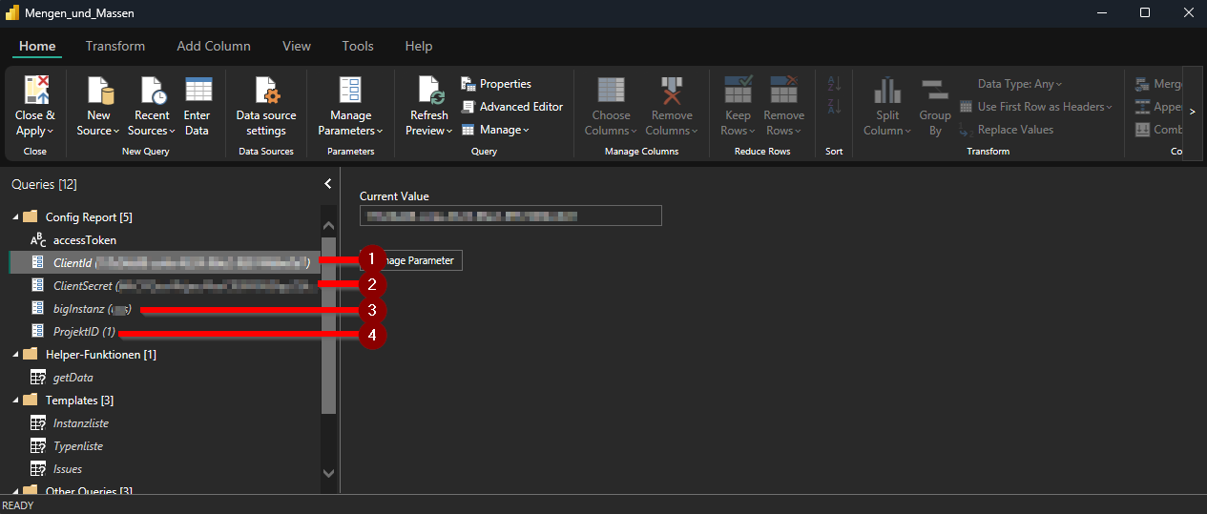Click Replace Values
1207x514 pixels.
click(1007, 130)
